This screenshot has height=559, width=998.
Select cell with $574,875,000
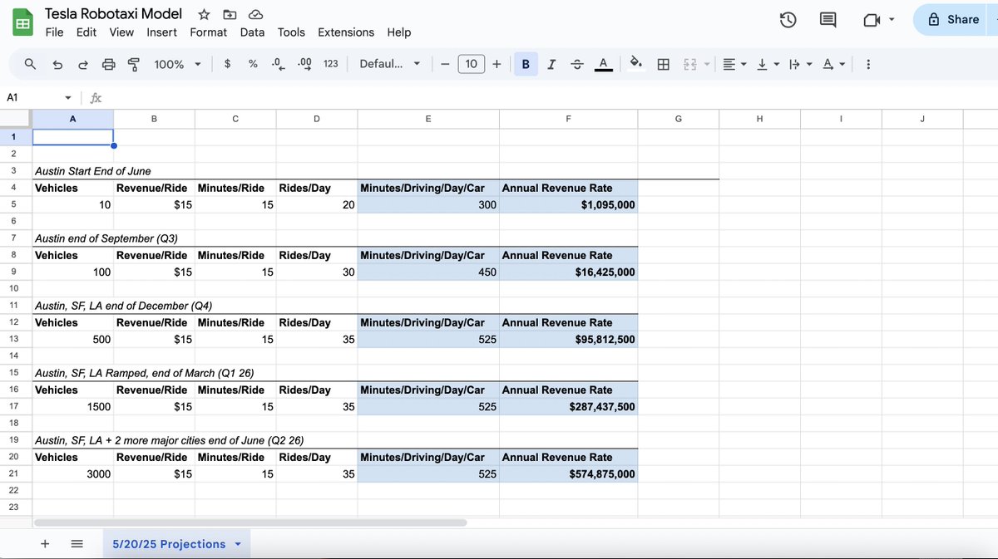click(x=569, y=474)
